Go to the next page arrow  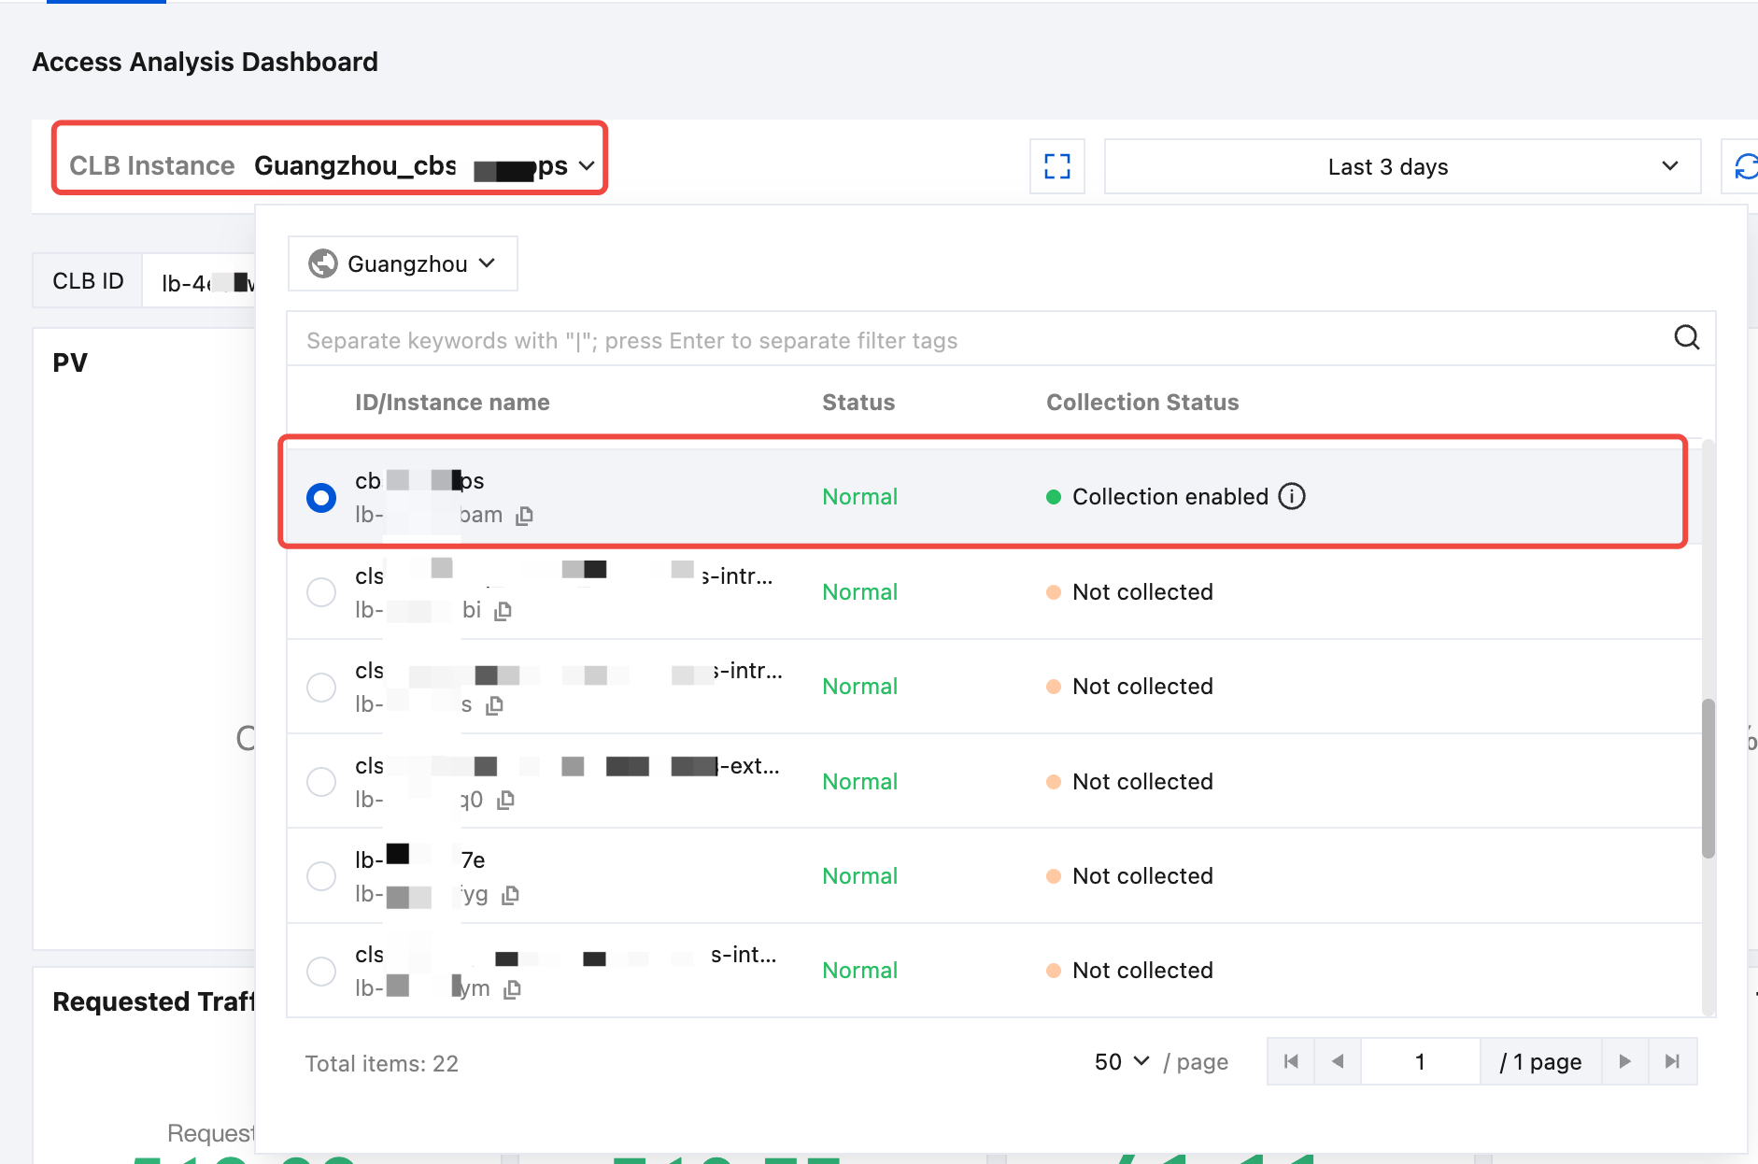(1624, 1062)
